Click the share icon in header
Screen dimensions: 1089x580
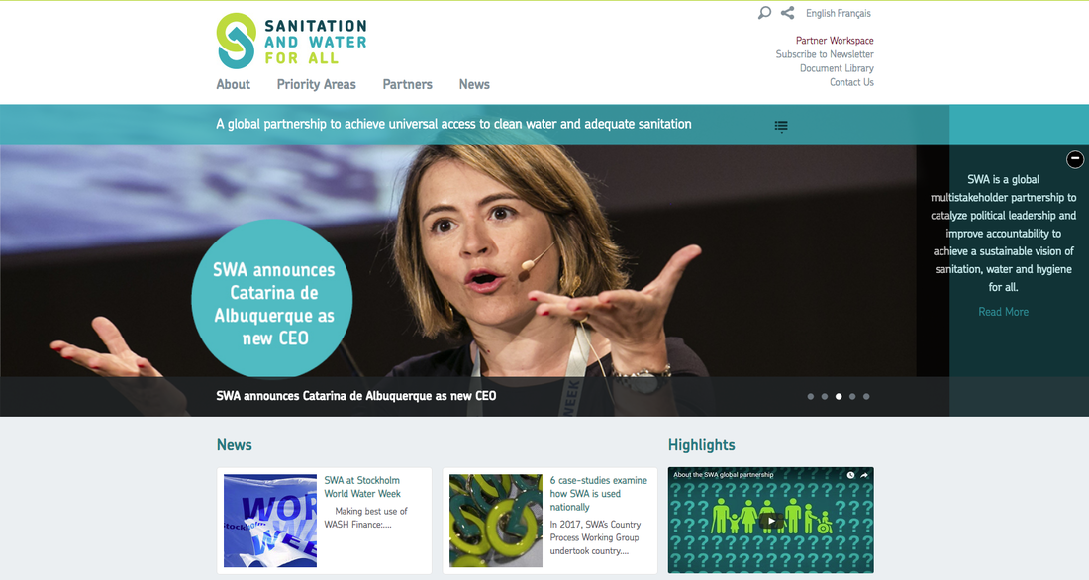[x=787, y=13]
